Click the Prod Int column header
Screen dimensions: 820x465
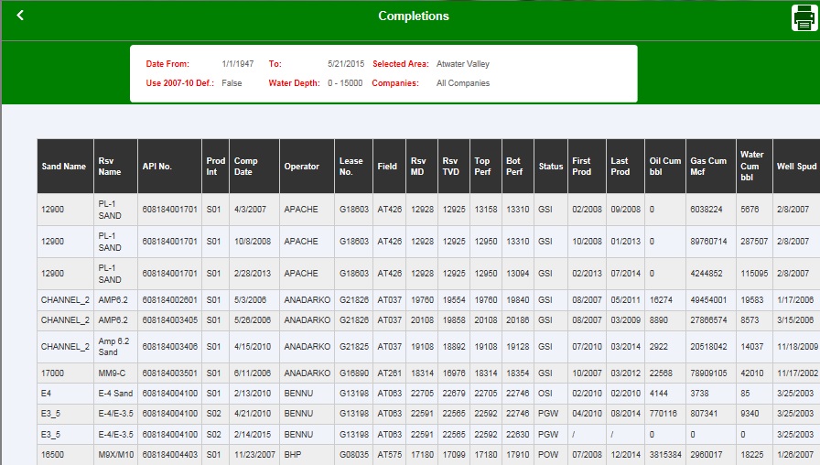[x=215, y=167]
